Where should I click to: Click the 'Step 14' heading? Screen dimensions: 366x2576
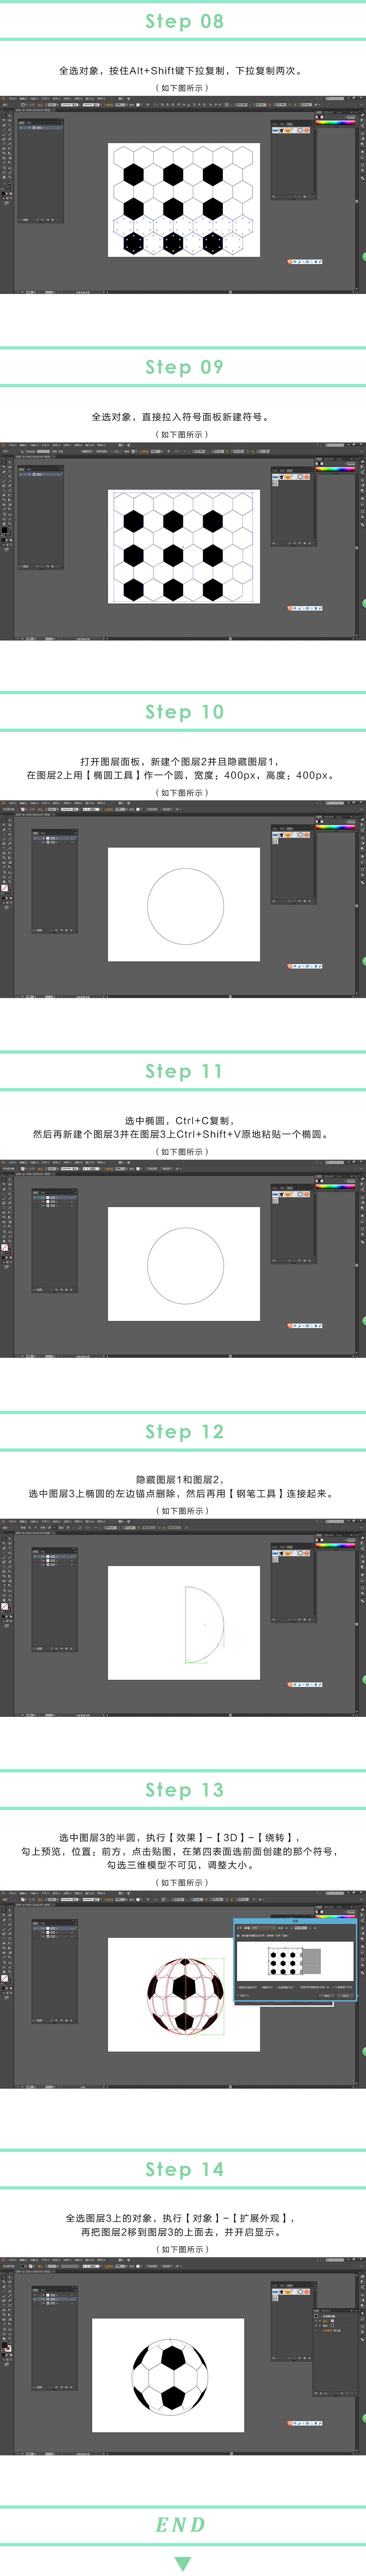(184, 2169)
